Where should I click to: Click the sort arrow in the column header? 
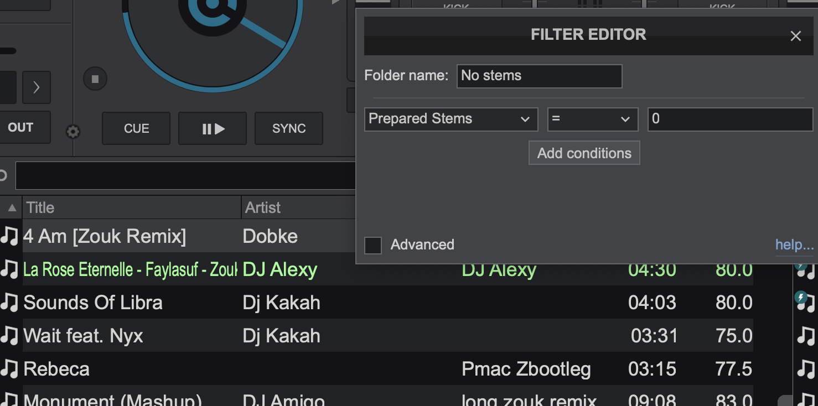click(11, 208)
